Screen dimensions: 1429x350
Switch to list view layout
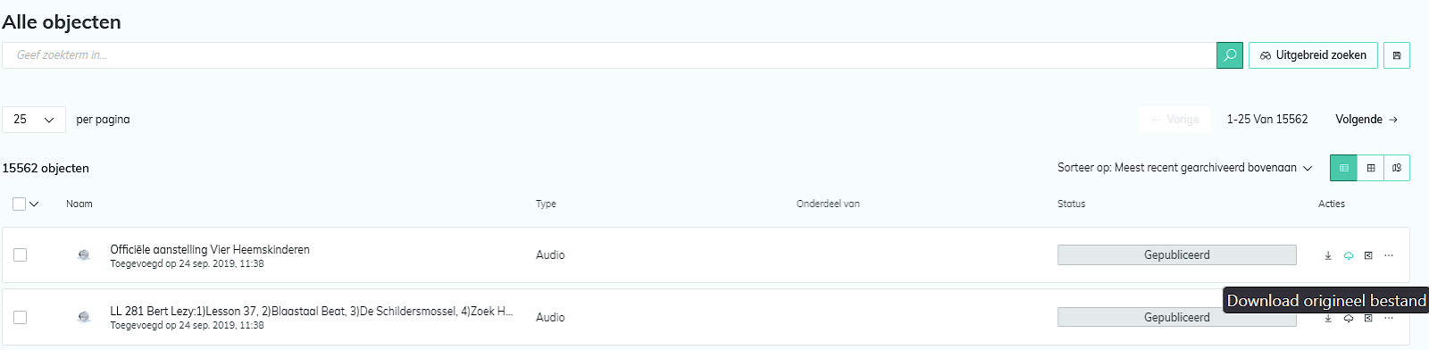(x=1343, y=168)
